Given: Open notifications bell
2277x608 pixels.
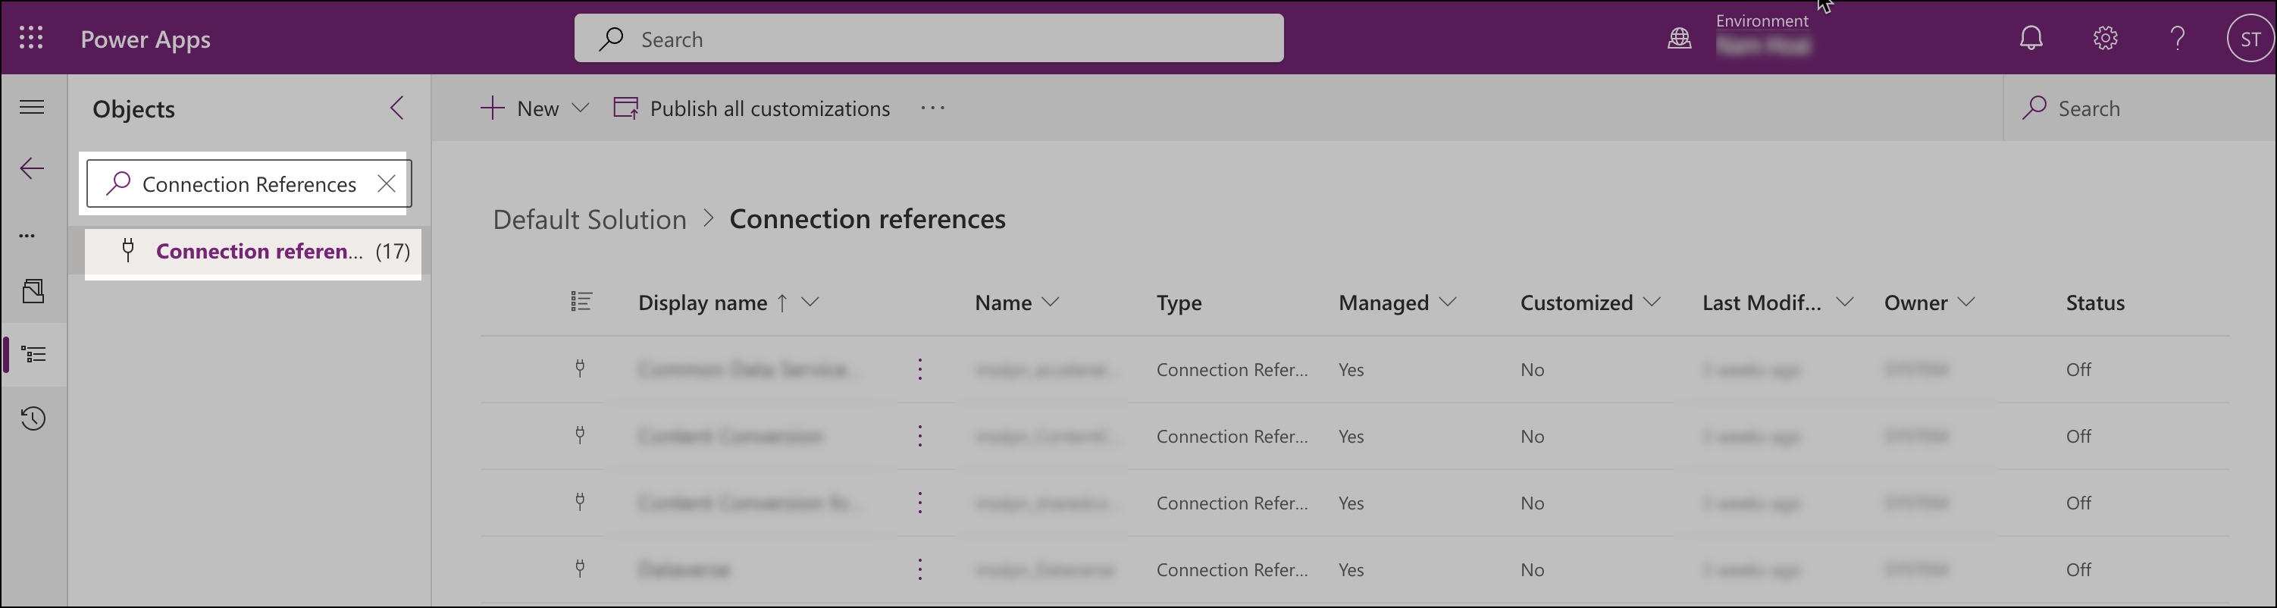Looking at the screenshot, I should [2031, 38].
